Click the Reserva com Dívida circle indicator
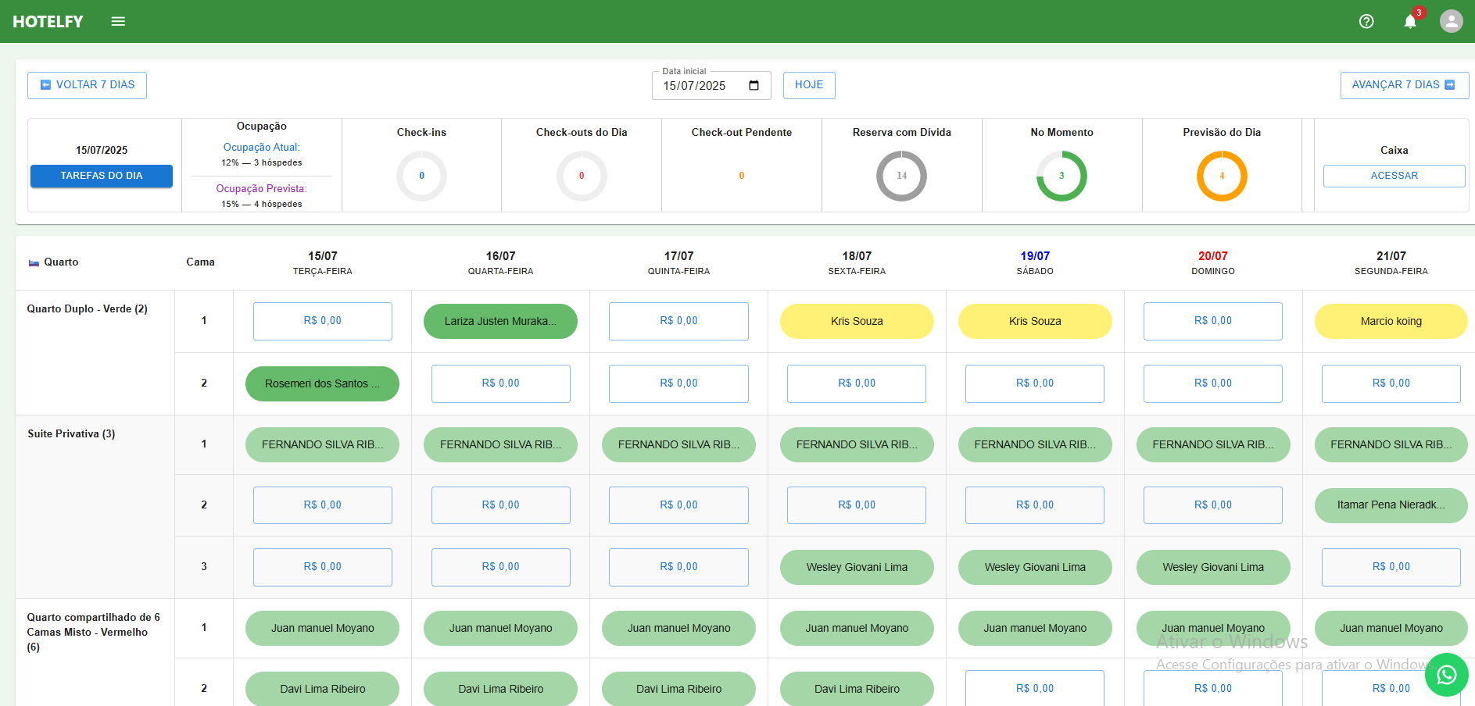This screenshot has height=706, width=1475. point(901,176)
